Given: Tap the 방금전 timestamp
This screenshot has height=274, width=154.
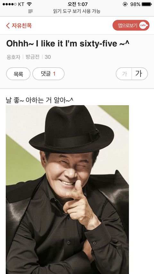Looking at the screenshot, I should (32, 57).
